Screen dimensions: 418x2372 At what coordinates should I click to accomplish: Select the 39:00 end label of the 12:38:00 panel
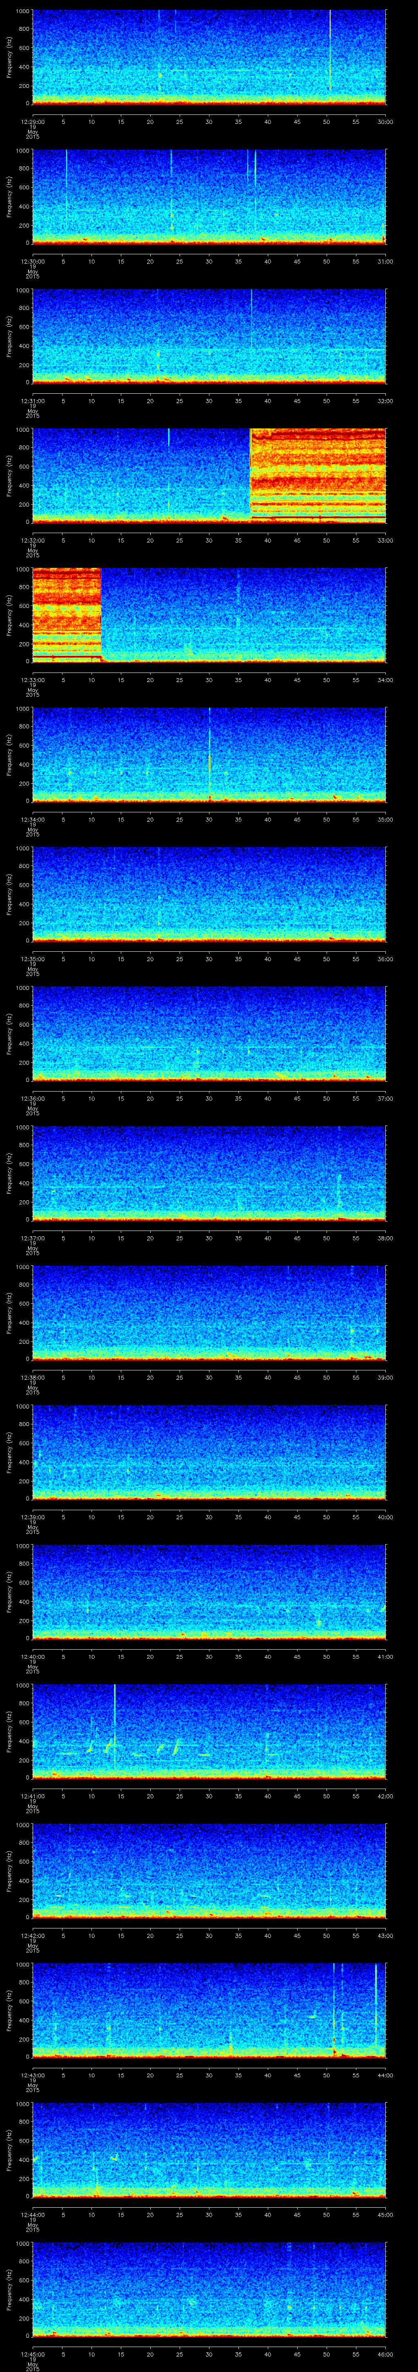[x=386, y=1377]
